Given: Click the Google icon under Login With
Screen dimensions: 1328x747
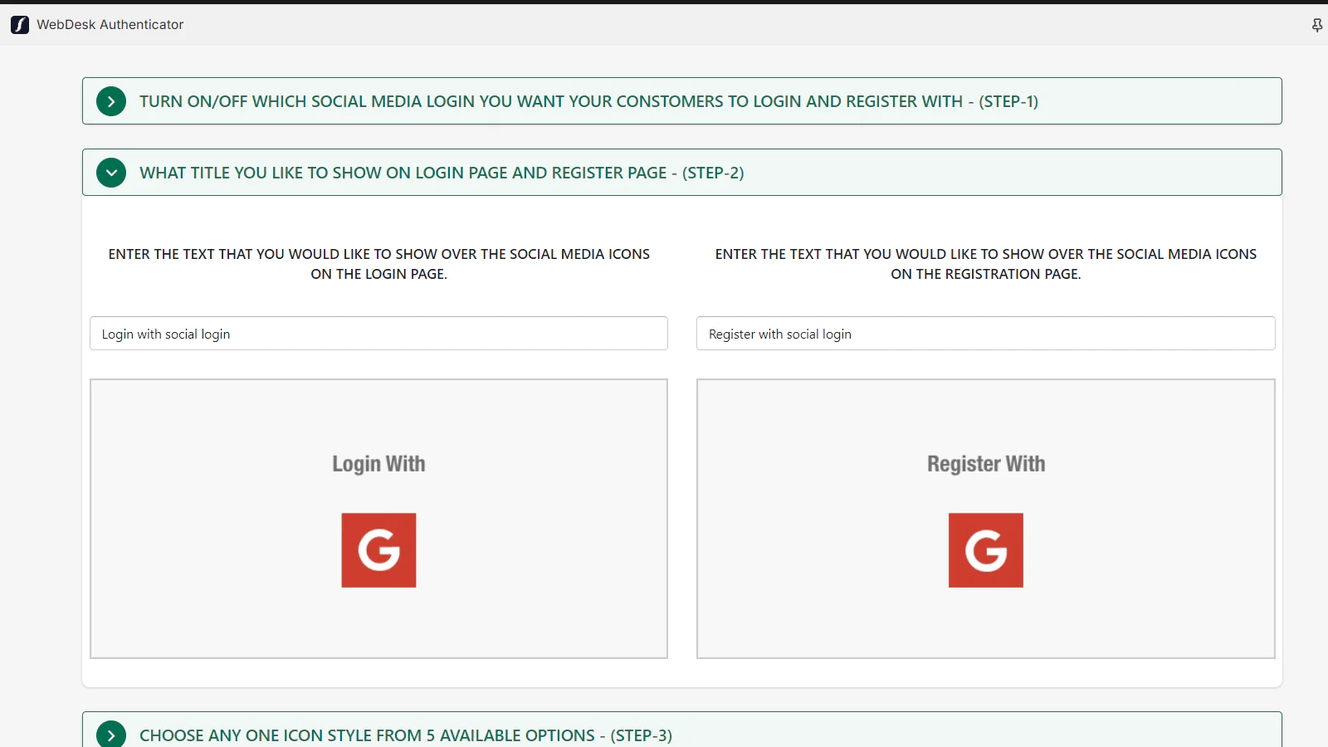Looking at the screenshot, I should [x=378, y=550].
